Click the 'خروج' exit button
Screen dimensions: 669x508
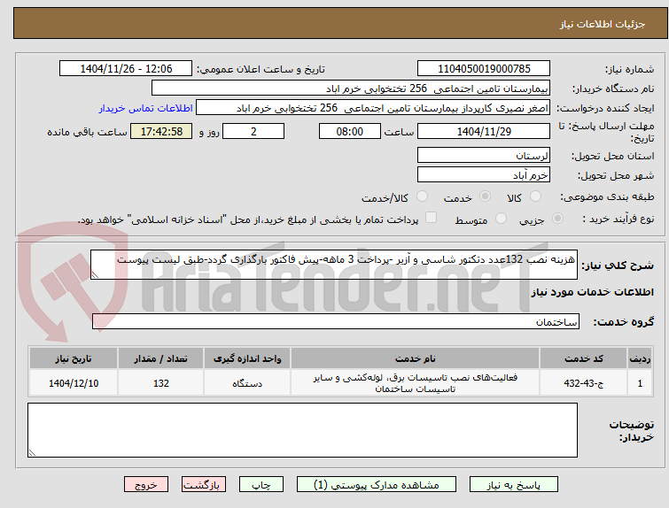click(146, 485)
